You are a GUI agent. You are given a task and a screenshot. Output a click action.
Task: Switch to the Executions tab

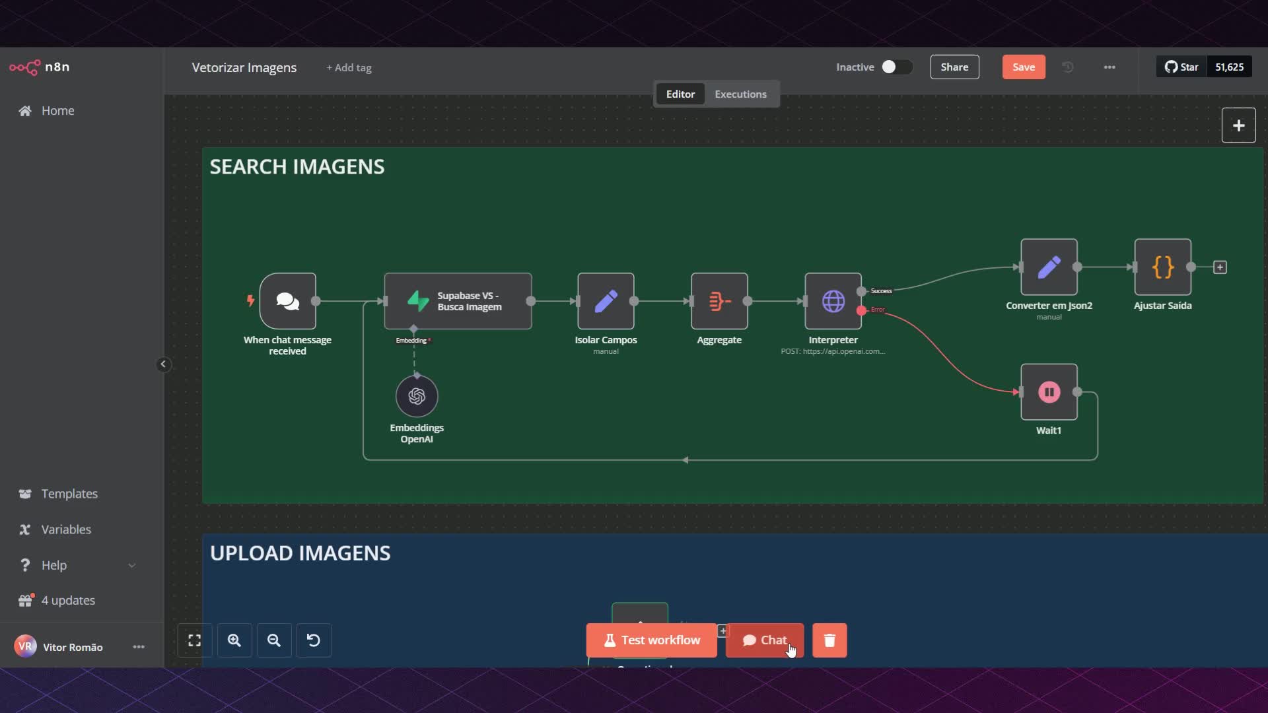[740, 94]
